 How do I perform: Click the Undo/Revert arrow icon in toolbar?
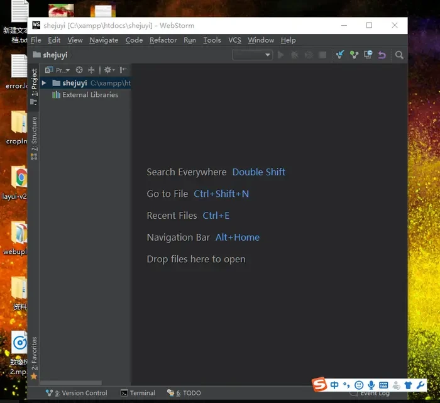pos(382,55)
